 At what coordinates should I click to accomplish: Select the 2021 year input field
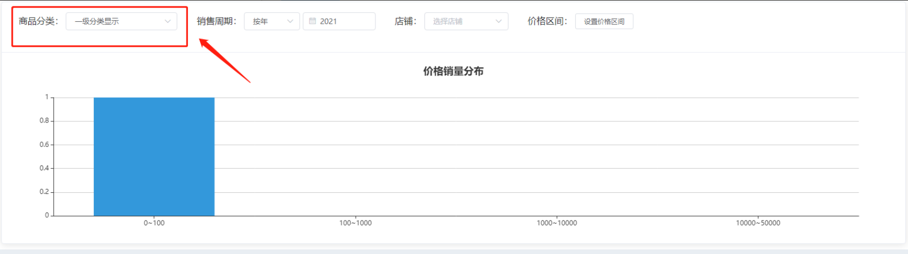pyautogui.click(x=339, y=21)
